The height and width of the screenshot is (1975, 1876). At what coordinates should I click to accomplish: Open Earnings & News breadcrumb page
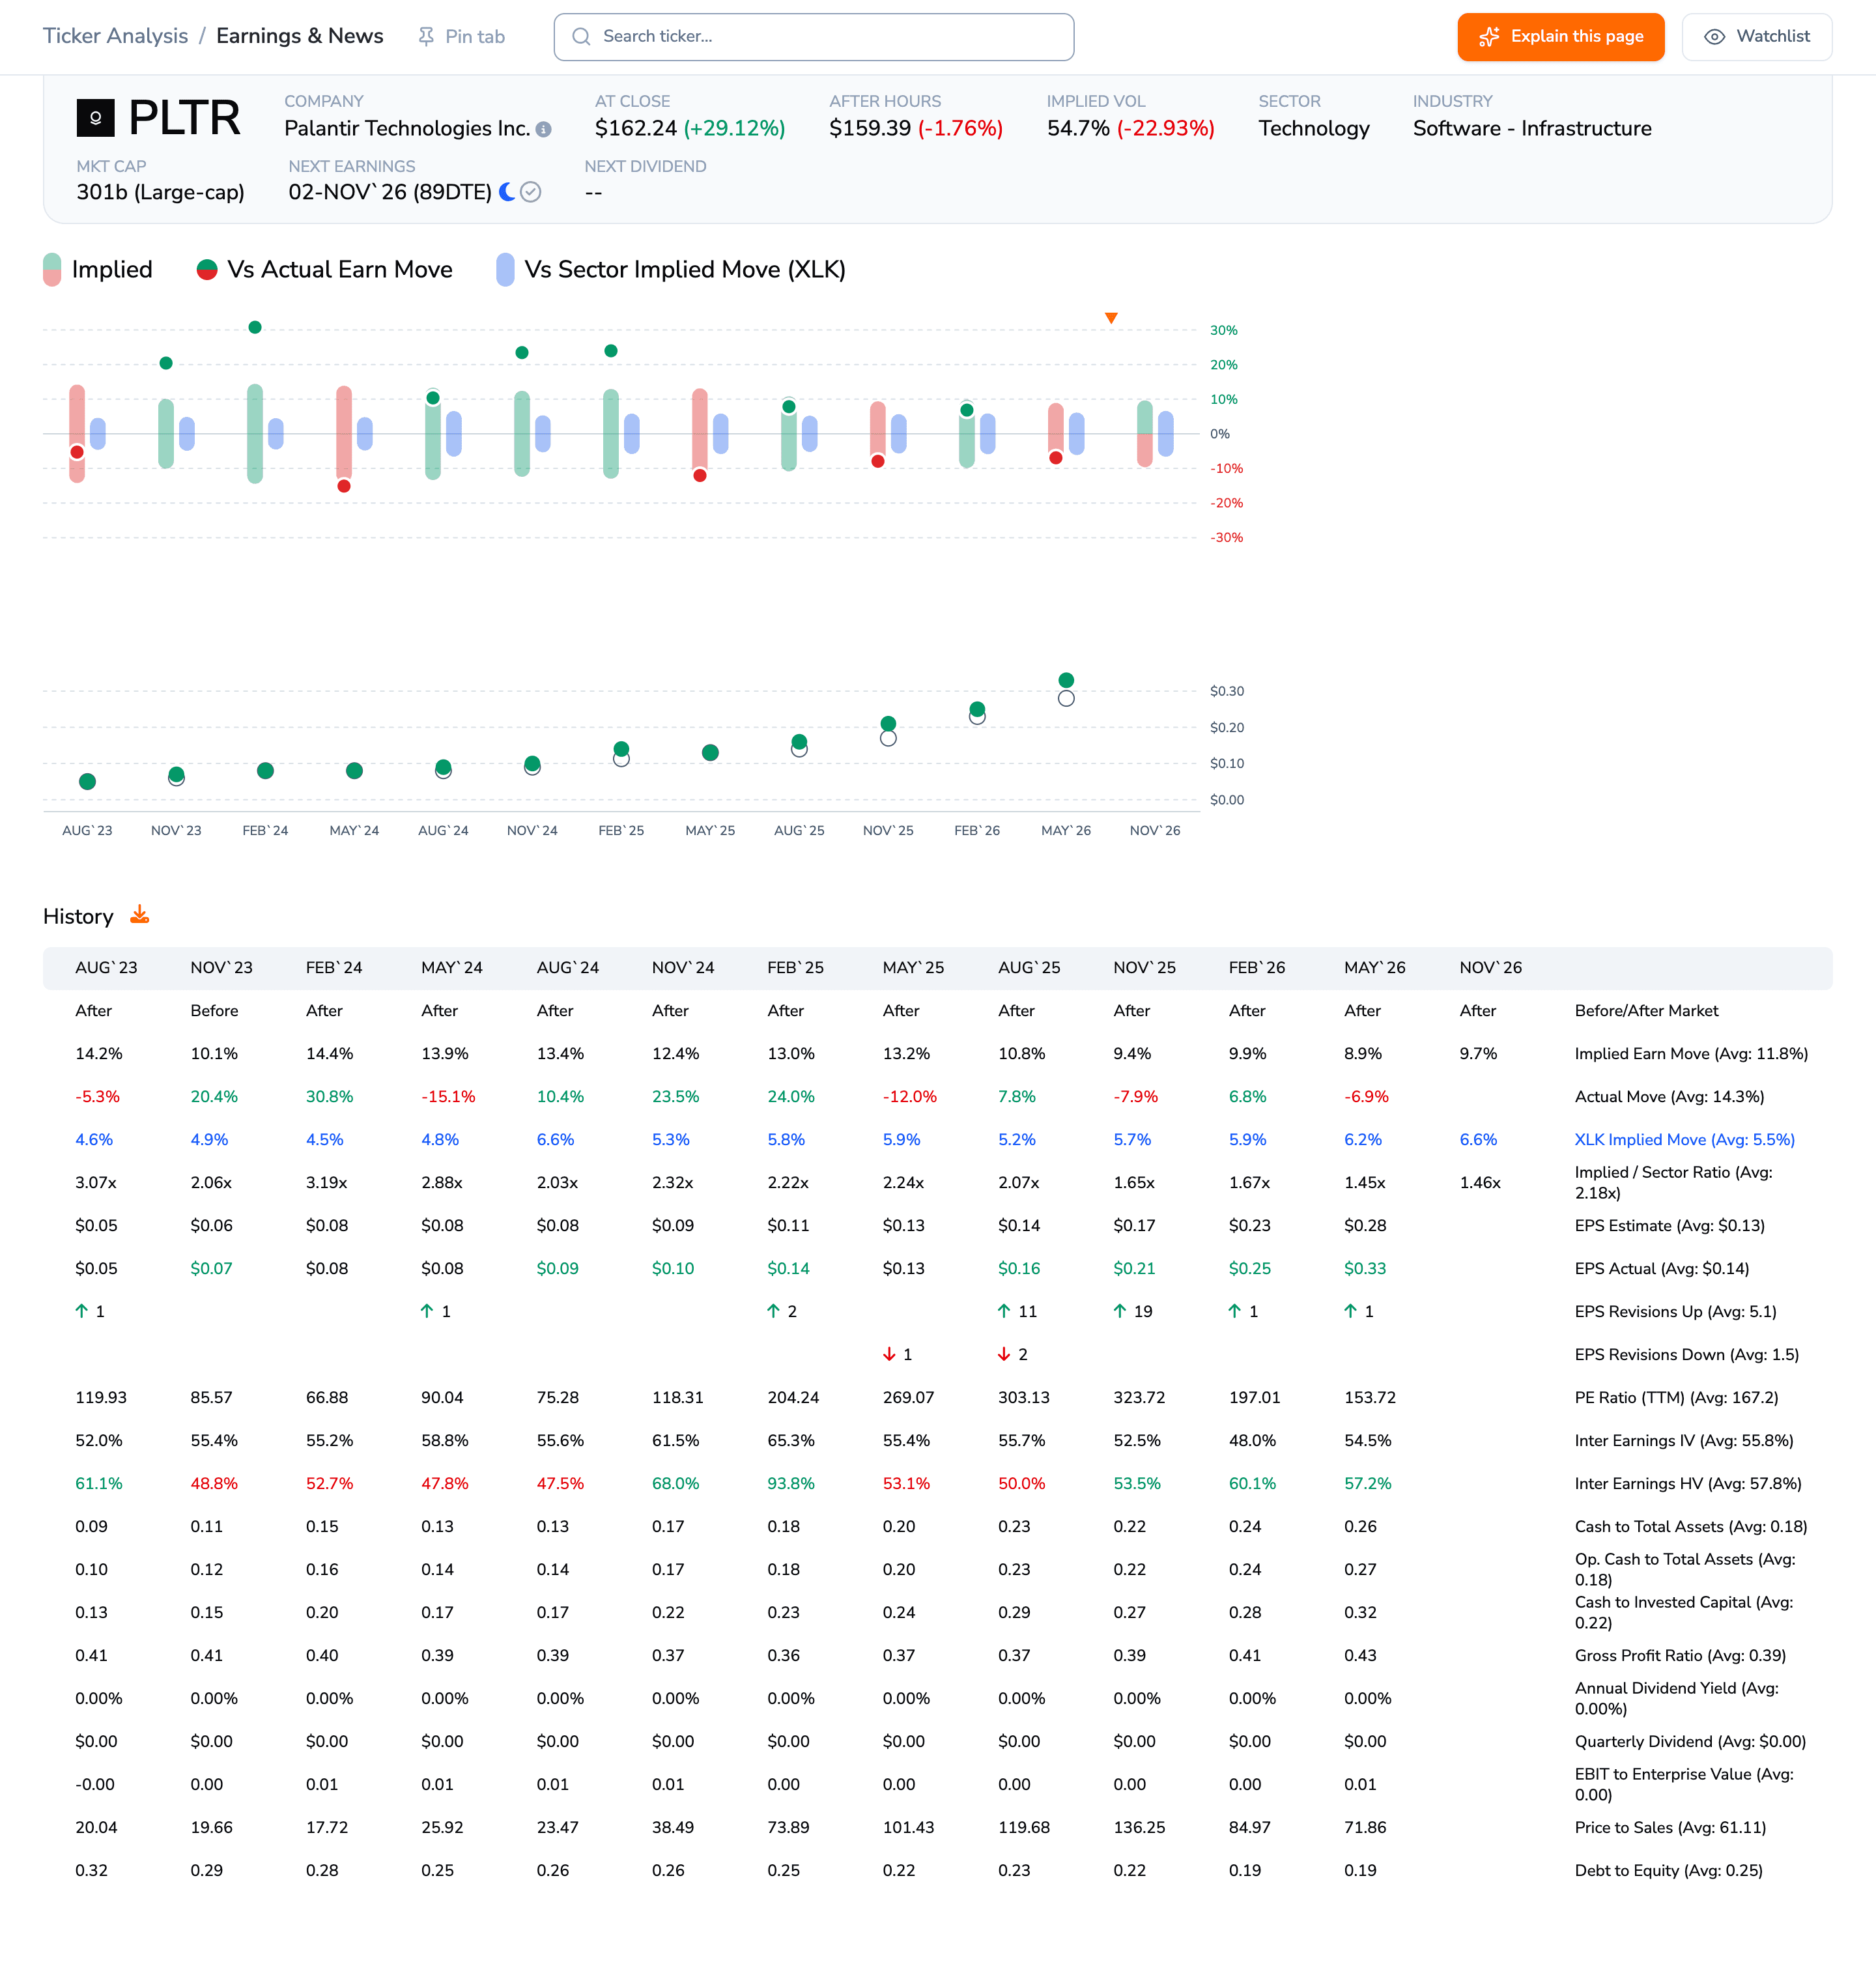300,36
